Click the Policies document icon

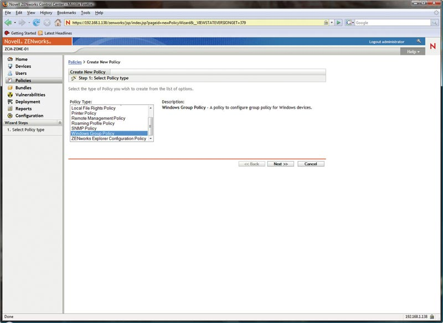tap(10, 80)
